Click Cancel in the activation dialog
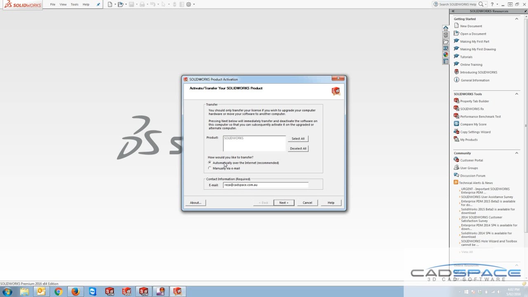Image resolution: width=528 pixels, height=297 pixels. pyautogui.click(x=307, y=203)
